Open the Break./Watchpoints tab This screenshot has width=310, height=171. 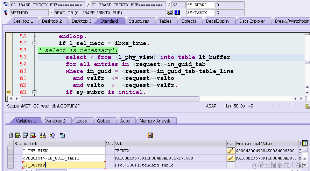[292, 21]
